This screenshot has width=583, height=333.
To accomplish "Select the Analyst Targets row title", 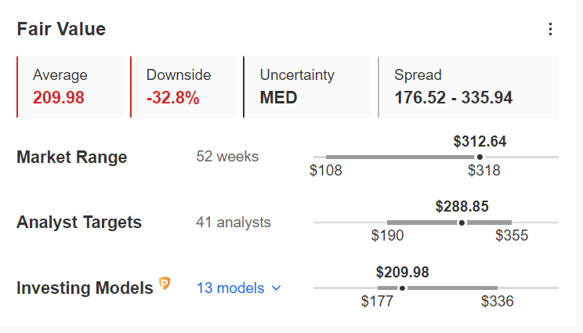I will pos(79,223).
